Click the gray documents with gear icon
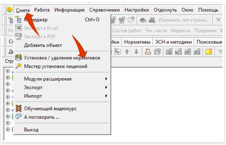Image resolution: width=226 pixels, height=145 pixels. pyautogui.click(x=157, y=51)
